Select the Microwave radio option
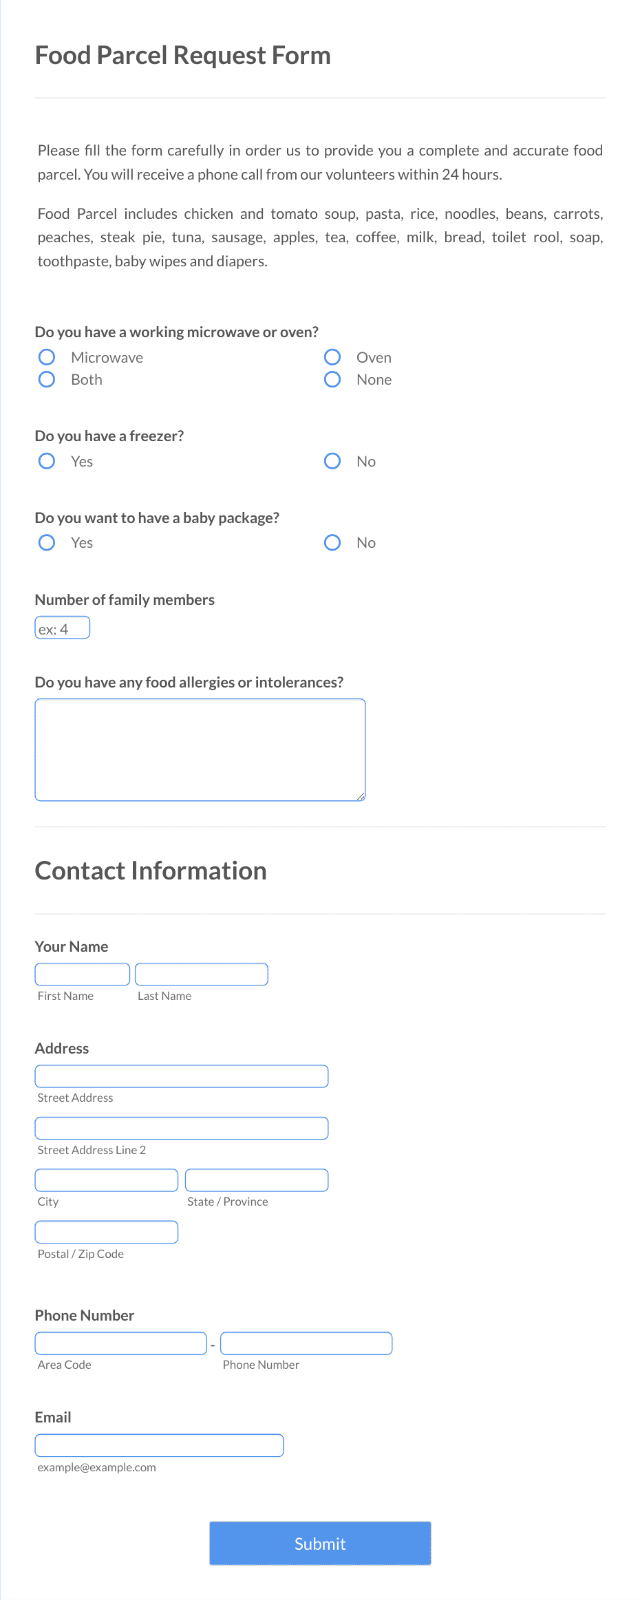Screen dimensions: 640x1600 coord(46,356)
